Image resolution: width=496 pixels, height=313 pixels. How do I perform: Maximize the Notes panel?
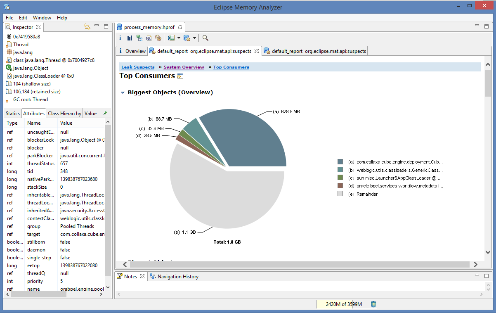487,275
